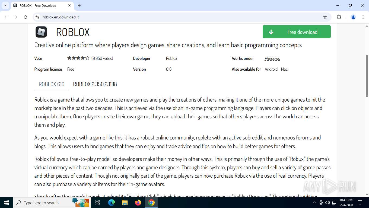
Task: Bookmark this page with the star icon
Action: tap(325, 17)
